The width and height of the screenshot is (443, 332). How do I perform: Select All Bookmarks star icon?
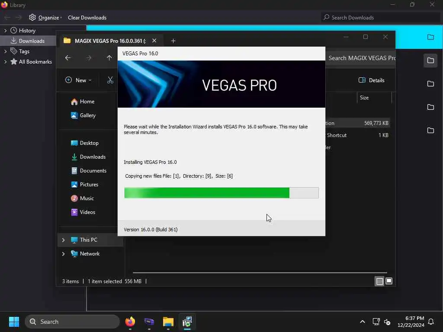pos(13,61)
